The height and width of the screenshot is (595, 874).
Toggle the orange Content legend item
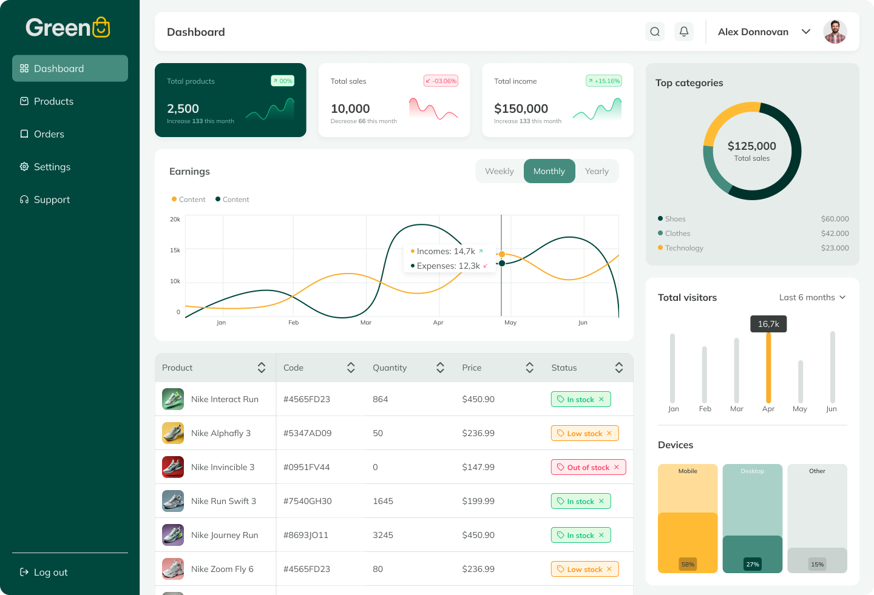click(x=189, y=200)
